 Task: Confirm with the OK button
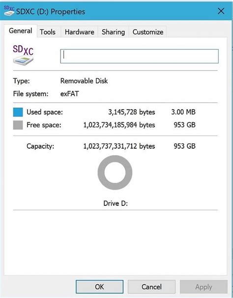click(99, 287)
